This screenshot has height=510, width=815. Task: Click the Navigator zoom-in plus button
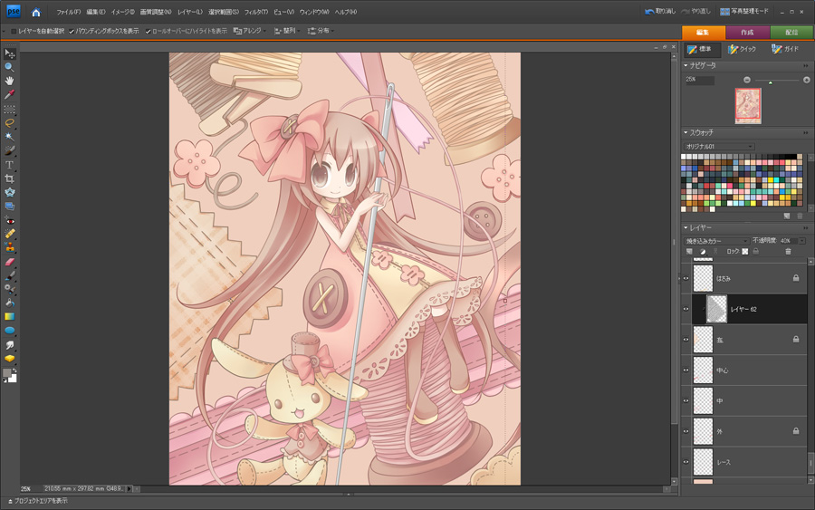coord(806,80)
